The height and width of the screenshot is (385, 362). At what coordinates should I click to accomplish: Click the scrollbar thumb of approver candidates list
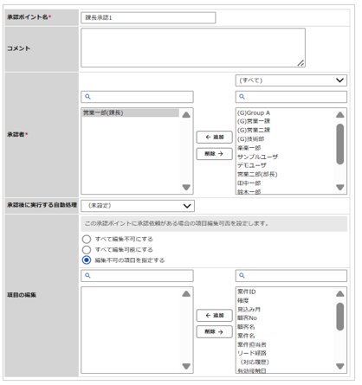point(340,144)
